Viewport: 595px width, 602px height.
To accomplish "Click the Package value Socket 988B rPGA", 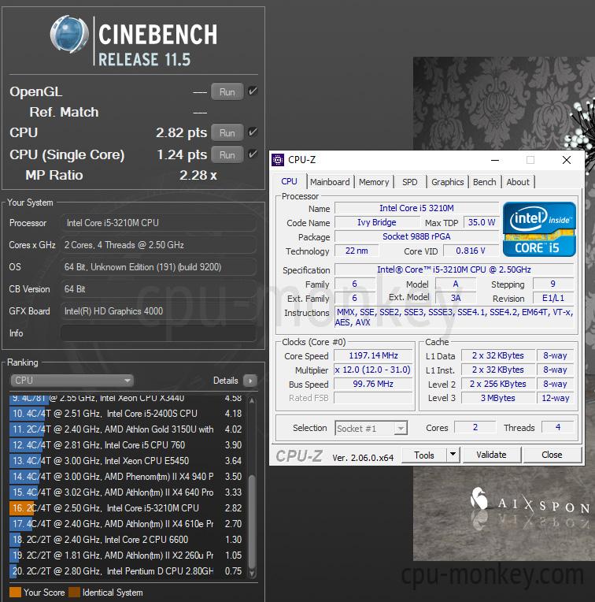I will pos(416,236).
